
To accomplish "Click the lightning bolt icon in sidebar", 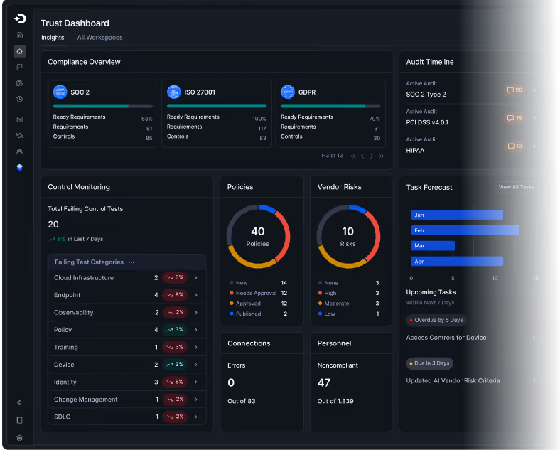I will point(20,402).
